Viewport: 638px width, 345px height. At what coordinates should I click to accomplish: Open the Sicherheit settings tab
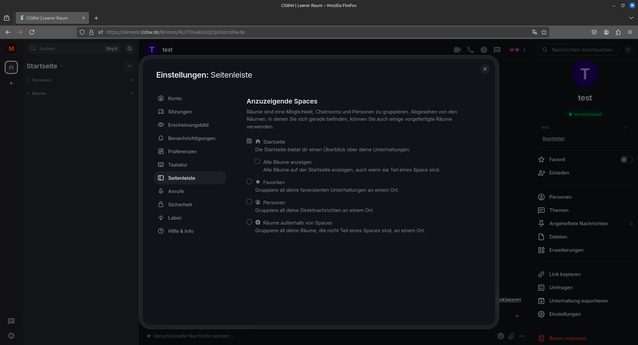(180, 205)
